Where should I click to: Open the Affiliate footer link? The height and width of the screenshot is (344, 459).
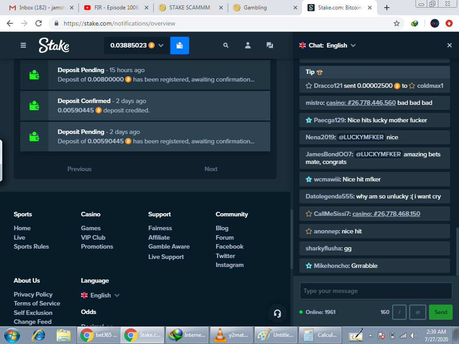tap(159, 237)
